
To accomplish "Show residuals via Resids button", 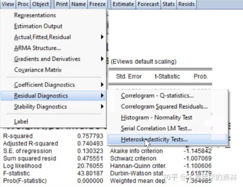I will [187, 4].
